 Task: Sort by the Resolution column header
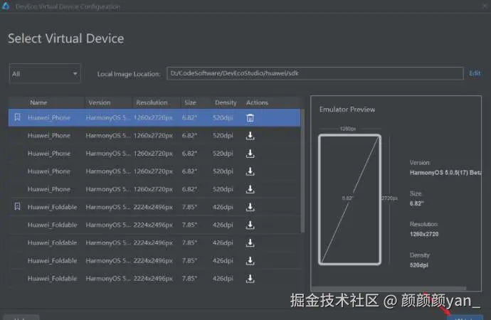pyautogui.click(x=152, y=102)
